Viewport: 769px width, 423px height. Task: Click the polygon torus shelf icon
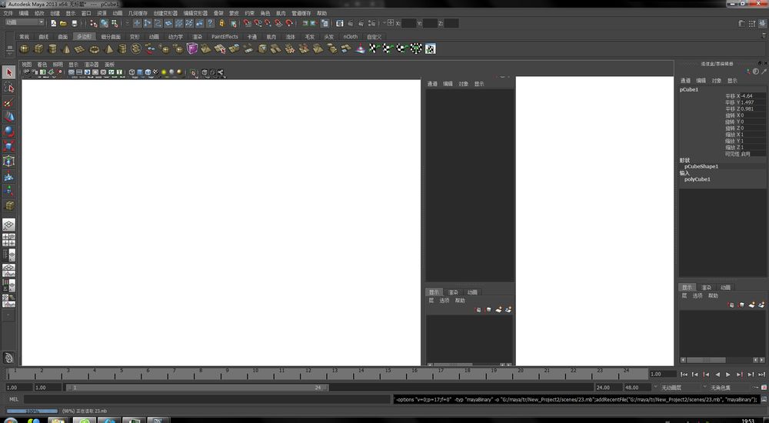[x=94, y=49]
